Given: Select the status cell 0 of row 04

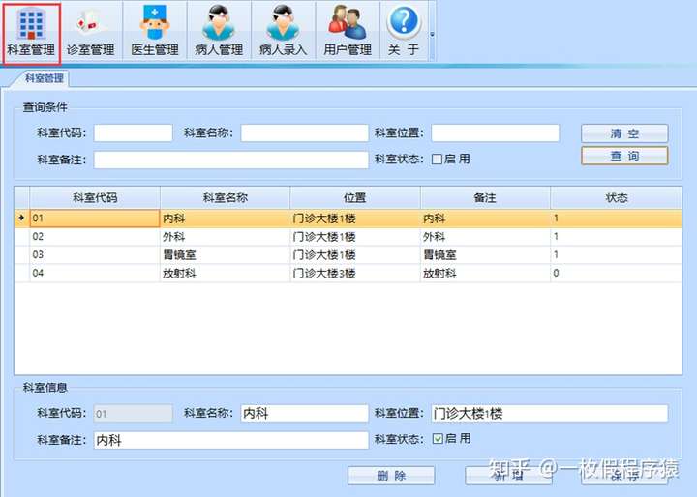Looking at the screenshot, I should [x=616, y=273].
